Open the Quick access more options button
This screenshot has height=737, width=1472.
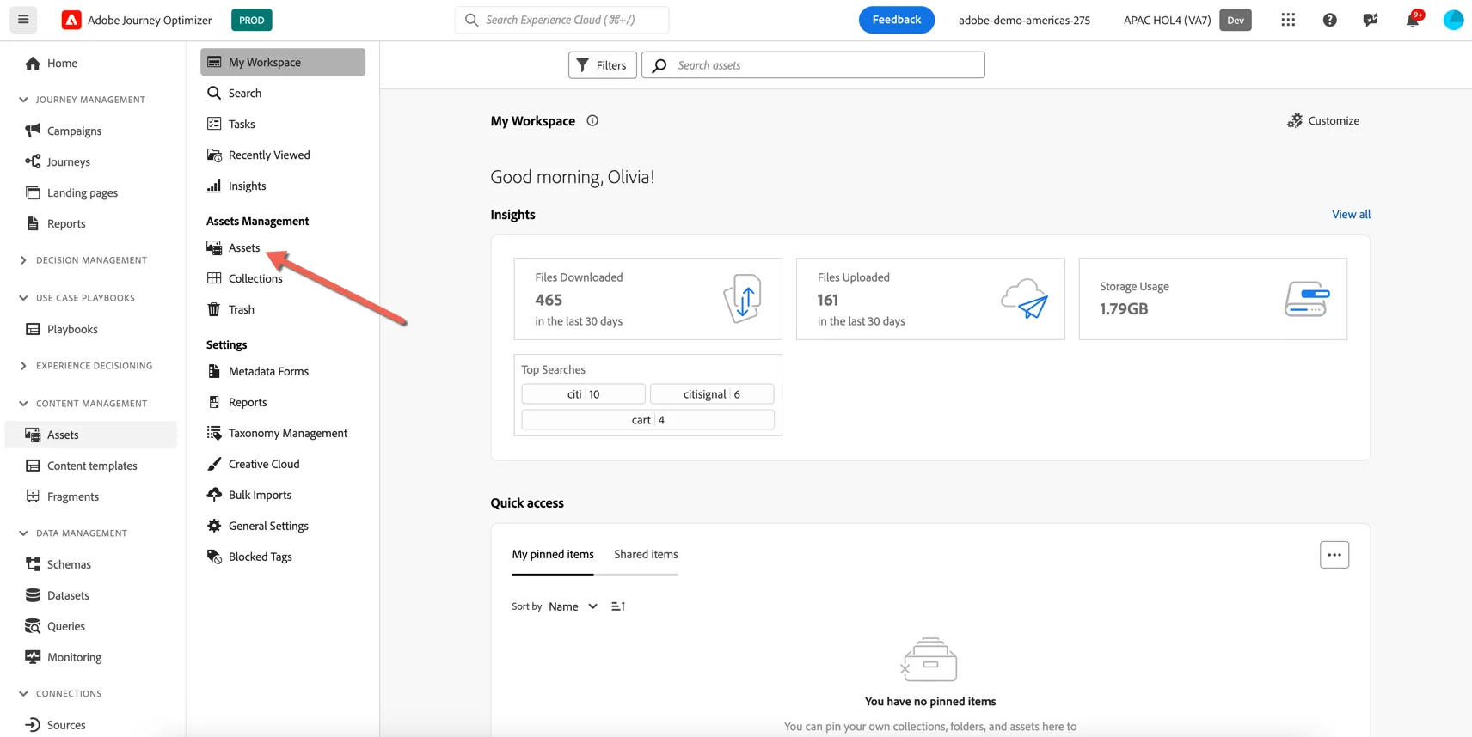tap(1334, 555)
